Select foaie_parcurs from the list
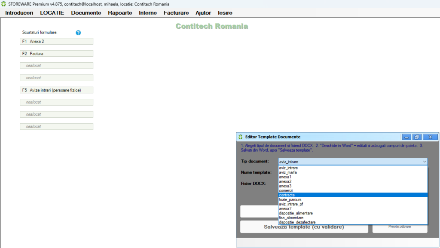 pyautogui.click(x=353, y=200)
